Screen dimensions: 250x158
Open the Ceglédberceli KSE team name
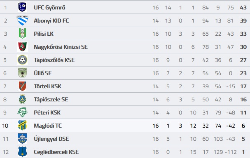coord(56,152)
